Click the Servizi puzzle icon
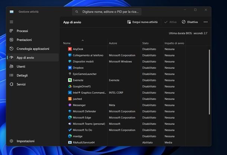Image resolution: width=227 pixels, height=155 pixels. click(x=12, y=84)
